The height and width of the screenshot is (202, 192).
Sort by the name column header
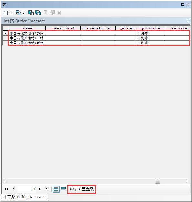(27, 28)
